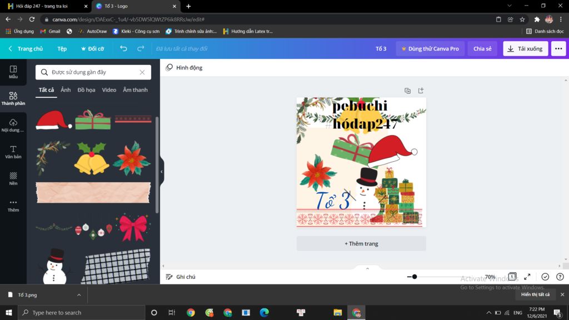Click the checkmark status icon in bottom bar

[545, 277]
